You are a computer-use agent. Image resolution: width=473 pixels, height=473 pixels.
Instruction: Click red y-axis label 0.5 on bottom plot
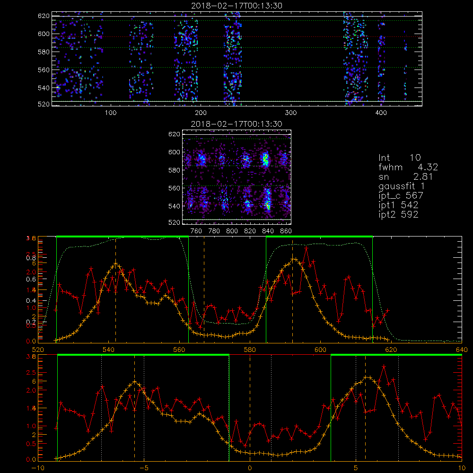[x=31, y=444]
